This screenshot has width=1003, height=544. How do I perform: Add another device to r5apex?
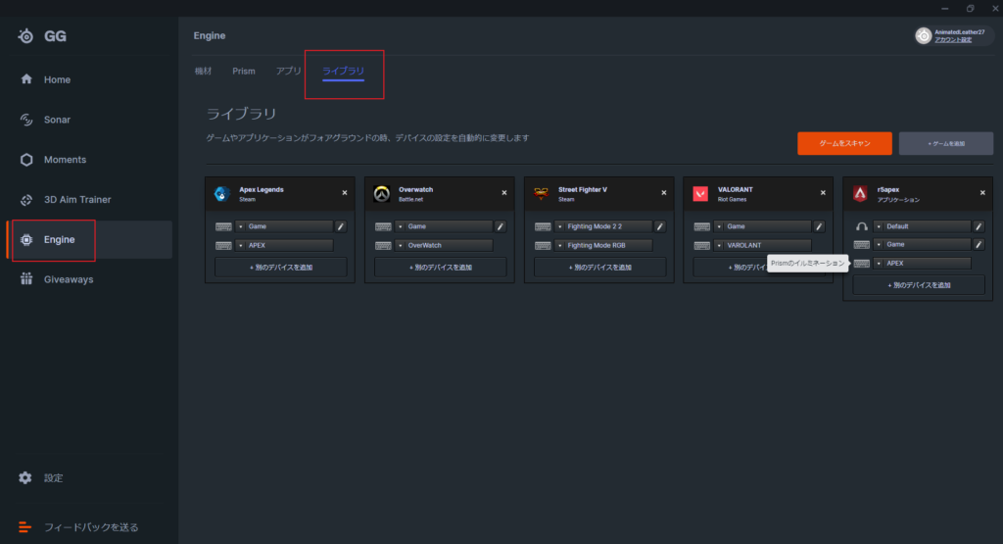click(919, 285)
